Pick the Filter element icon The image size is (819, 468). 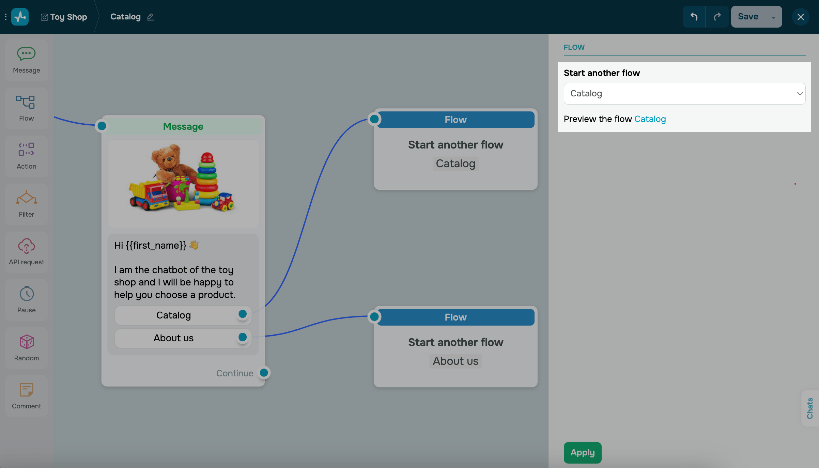pos(26,198)
